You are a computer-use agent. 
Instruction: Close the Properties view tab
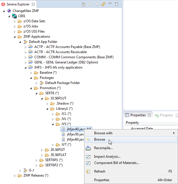click(x=149, y=115)
